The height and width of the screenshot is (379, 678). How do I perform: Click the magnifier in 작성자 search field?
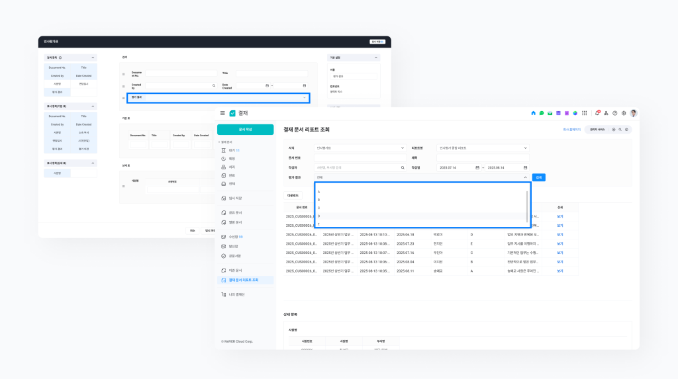pos(402,168)
